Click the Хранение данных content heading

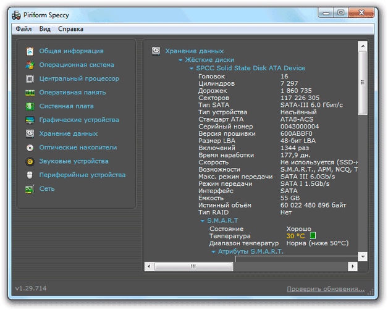pyautogui.click(x=194, y=51)
